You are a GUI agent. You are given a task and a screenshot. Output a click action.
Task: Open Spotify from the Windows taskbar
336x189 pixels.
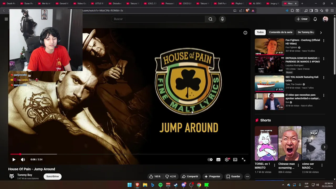(160, 185)
